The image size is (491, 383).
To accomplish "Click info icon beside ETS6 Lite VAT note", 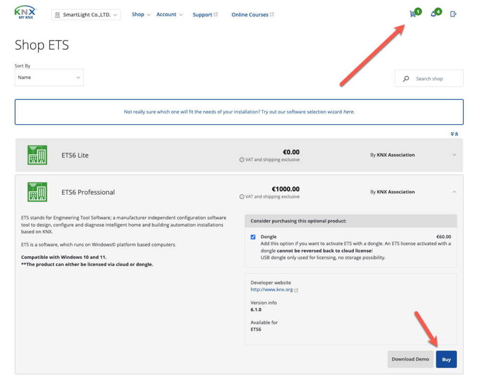I will pyautogui.click(x=242, y=160).
